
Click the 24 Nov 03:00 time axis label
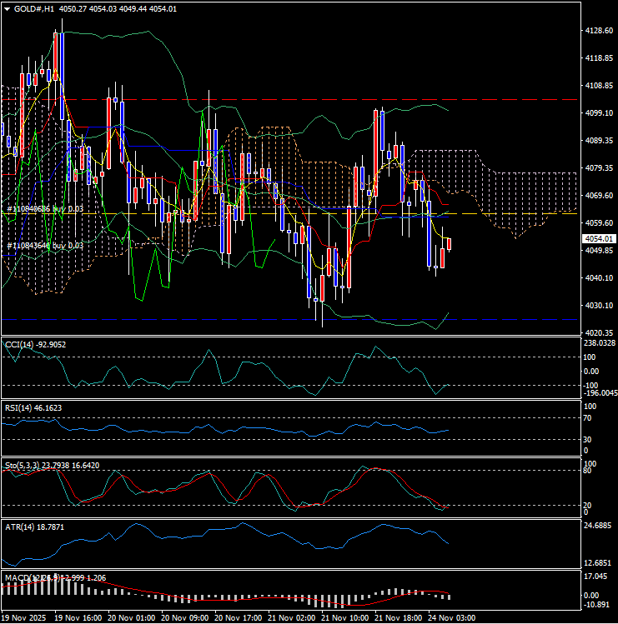454,618
